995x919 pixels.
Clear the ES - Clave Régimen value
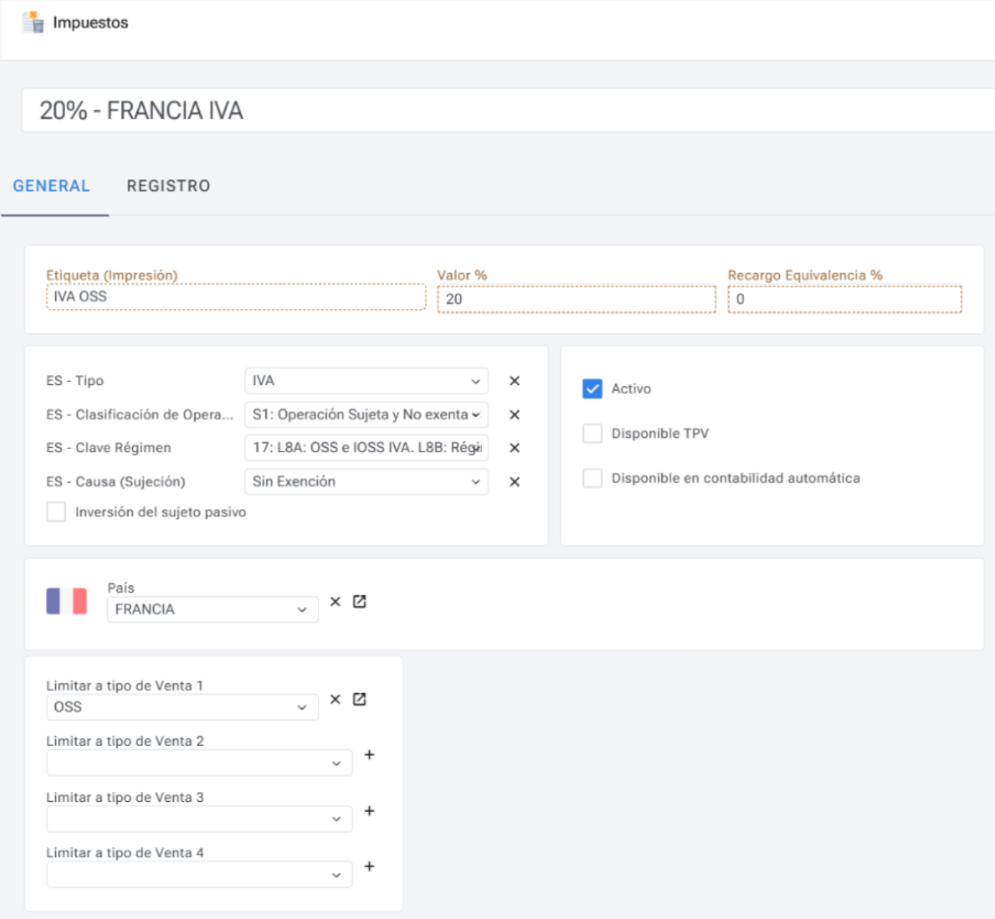(514, 448)
